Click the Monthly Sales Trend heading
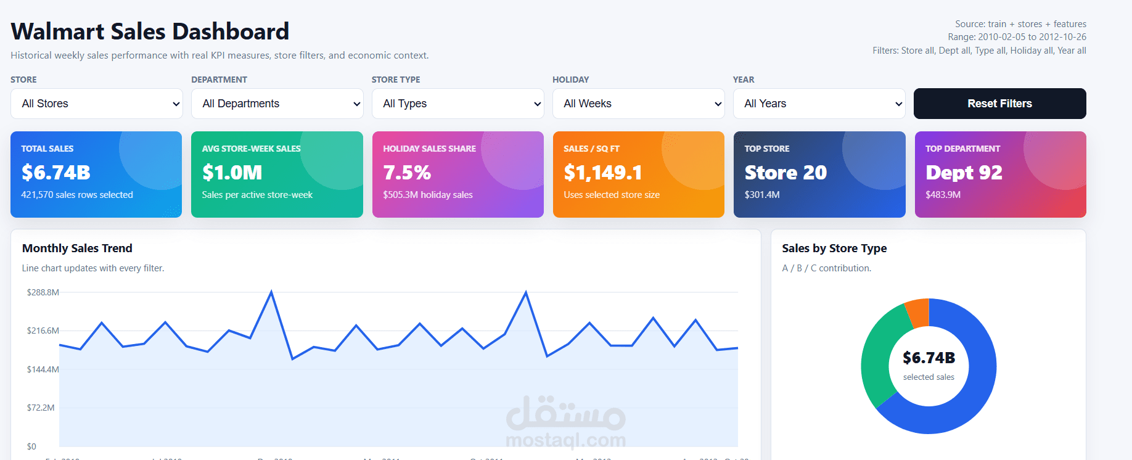The width and height of the screenshot is (1132, 460). tap(77, 248)
